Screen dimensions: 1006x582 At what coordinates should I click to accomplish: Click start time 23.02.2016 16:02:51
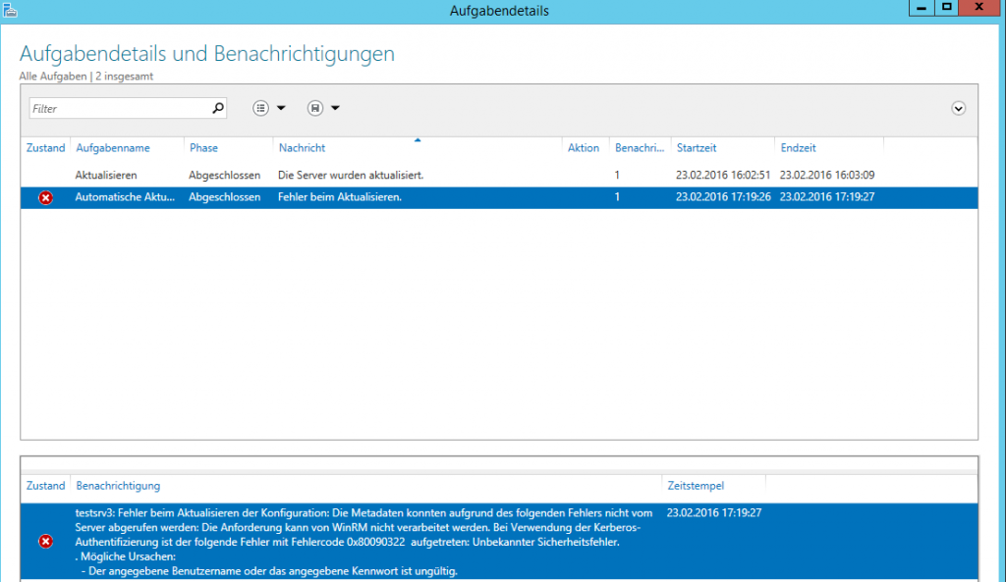(x=723, y=175)
